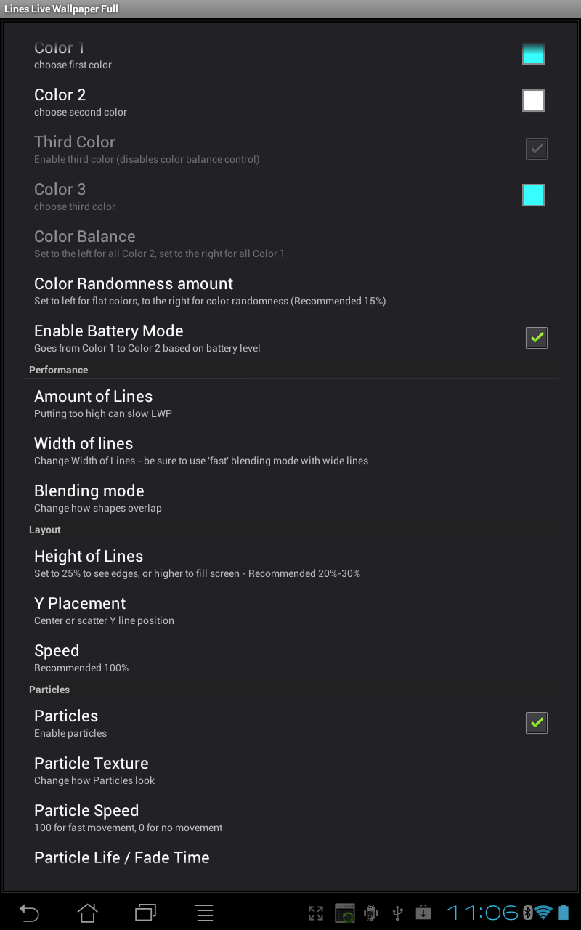Open the overflow menu icon
Image resolution: width=581 pixels, height=930 pixels.
tap(204, 913)
